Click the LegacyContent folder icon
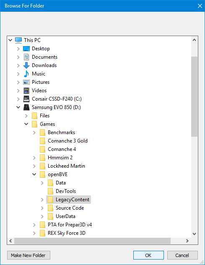 tap(50, 200)
